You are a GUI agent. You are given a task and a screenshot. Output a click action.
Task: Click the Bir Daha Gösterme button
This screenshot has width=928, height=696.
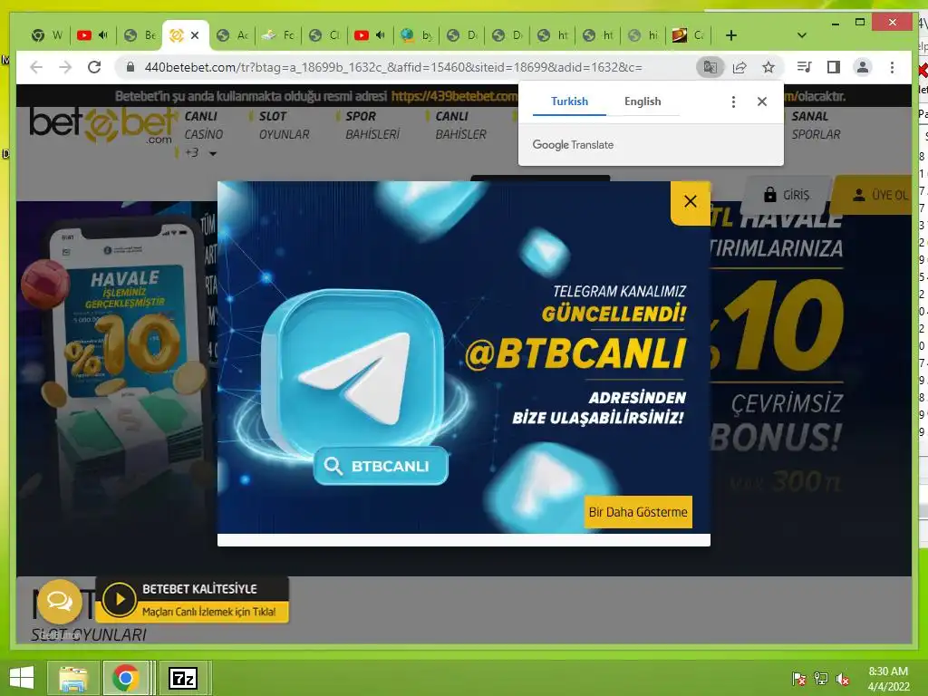638,512
